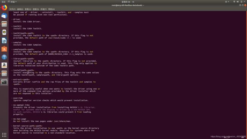Click the "--toolkit" option line
Image resolution: width=247 pixels, height=139 pixels.
pyautogui.click(x=16, y=26)
